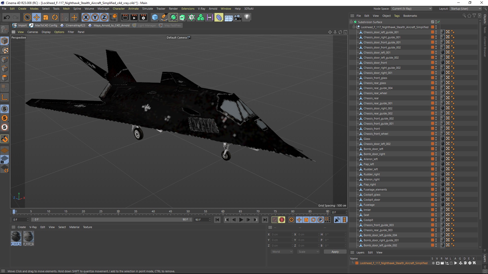This screenshot has width=488, height=274.
Task: Click Render to Picture Viewer icon
Action: tap(134, 17)
